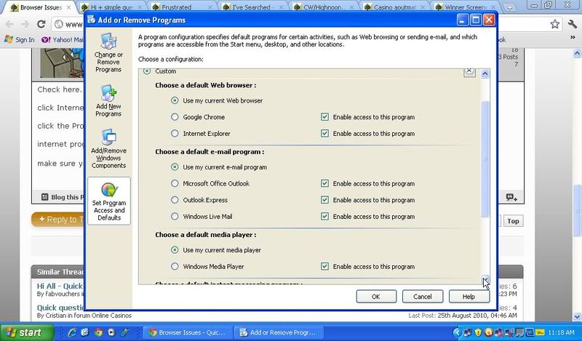Choose Windows Media Player as default
The image size is (582, 341).
[175, 266]
